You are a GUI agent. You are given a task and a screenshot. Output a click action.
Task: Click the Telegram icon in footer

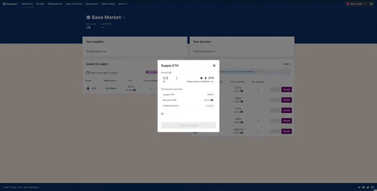(359, 187)
